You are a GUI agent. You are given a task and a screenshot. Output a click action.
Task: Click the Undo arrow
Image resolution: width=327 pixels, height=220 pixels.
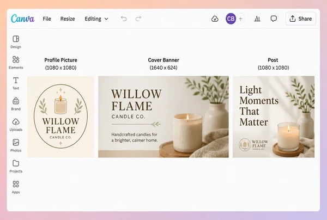click(x=124, y=19)
